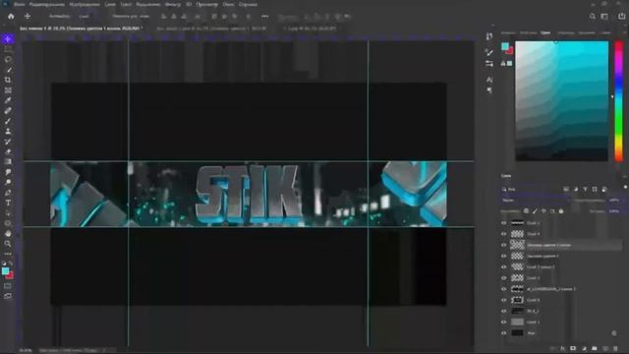The width and height of the screenshot is (629, 354).
Task: Delete layer using the trash icon
Action: click(x=616, y=348)
